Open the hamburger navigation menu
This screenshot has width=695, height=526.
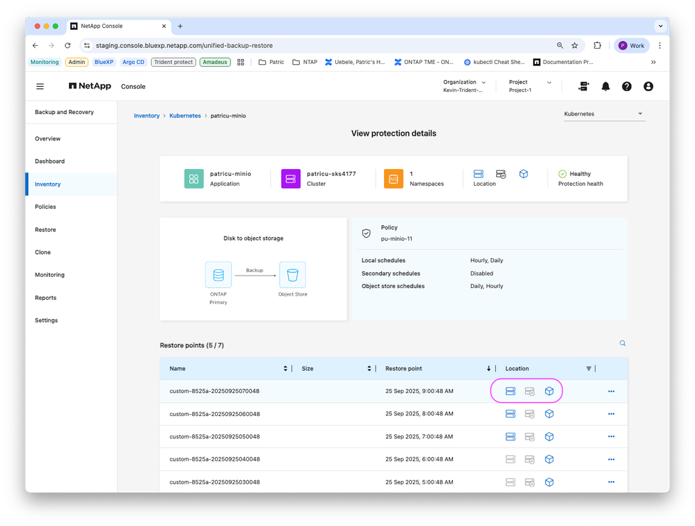(x=40, y=86)
